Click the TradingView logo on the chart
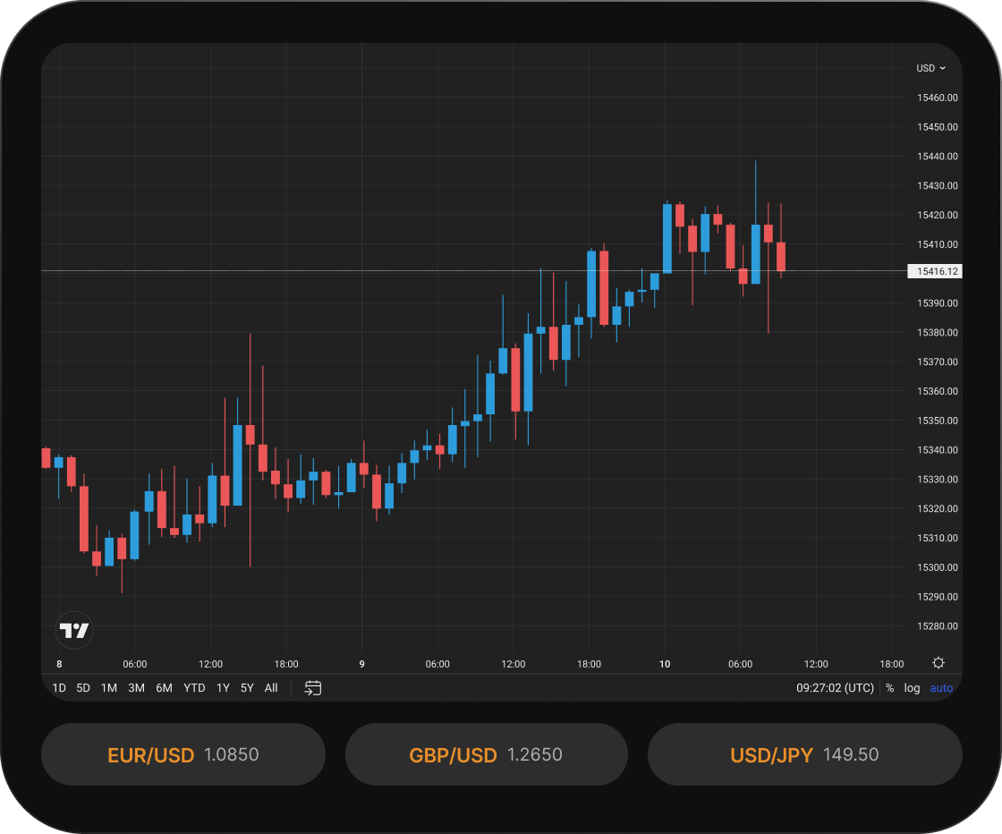The image size is (1002, 834). [x=74, y=630]
